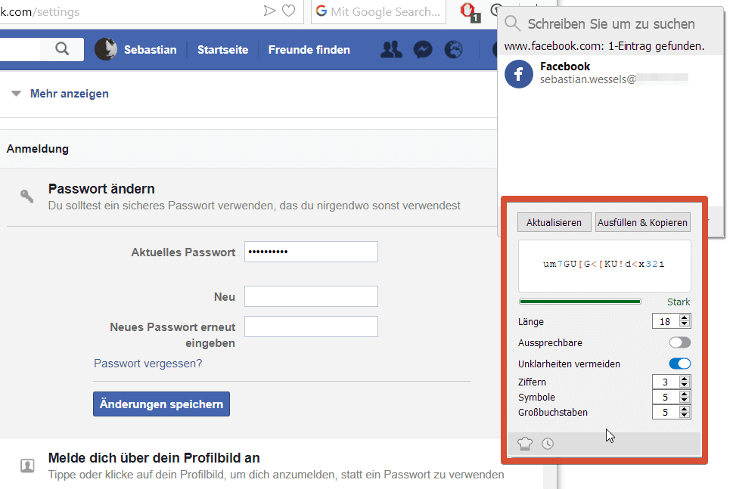Open the generator recipes chef hat icon
The image size is (733, 489).
coord(525,443)
